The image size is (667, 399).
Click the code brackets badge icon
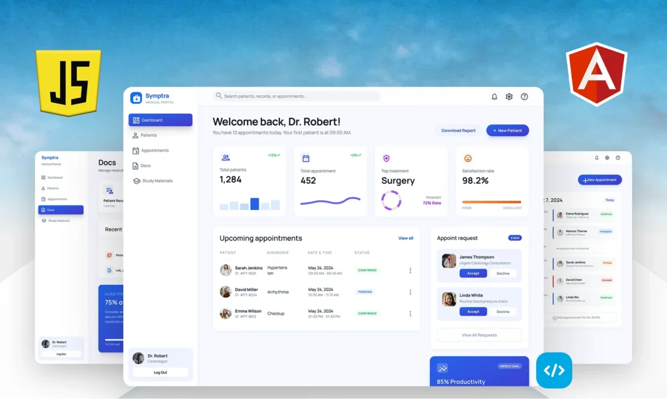pyautogui.click(x=554, y=370)
